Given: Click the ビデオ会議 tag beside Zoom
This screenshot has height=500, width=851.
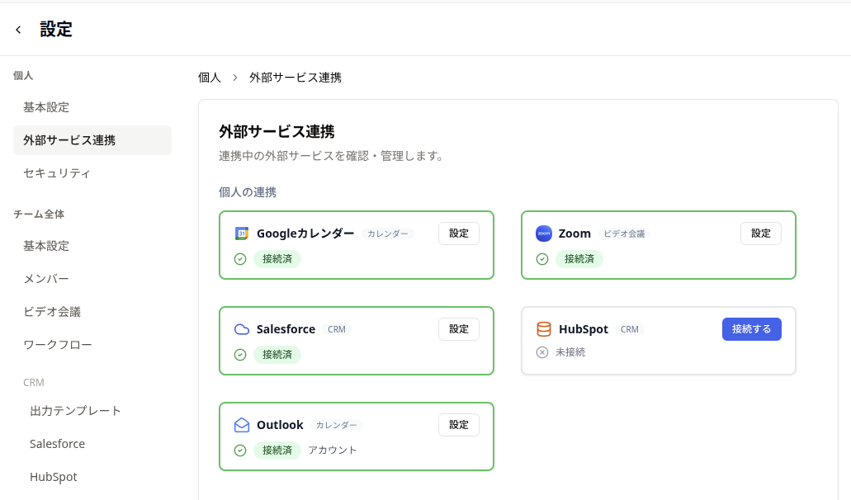Looking at the screenshot, I should coord(624,233).
